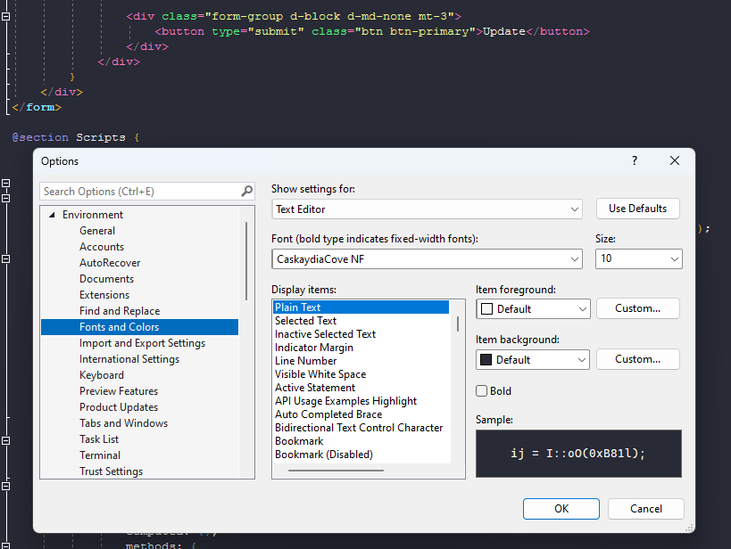
Task: Open the Keyboard settings page
Action: (x=101, y=374)
